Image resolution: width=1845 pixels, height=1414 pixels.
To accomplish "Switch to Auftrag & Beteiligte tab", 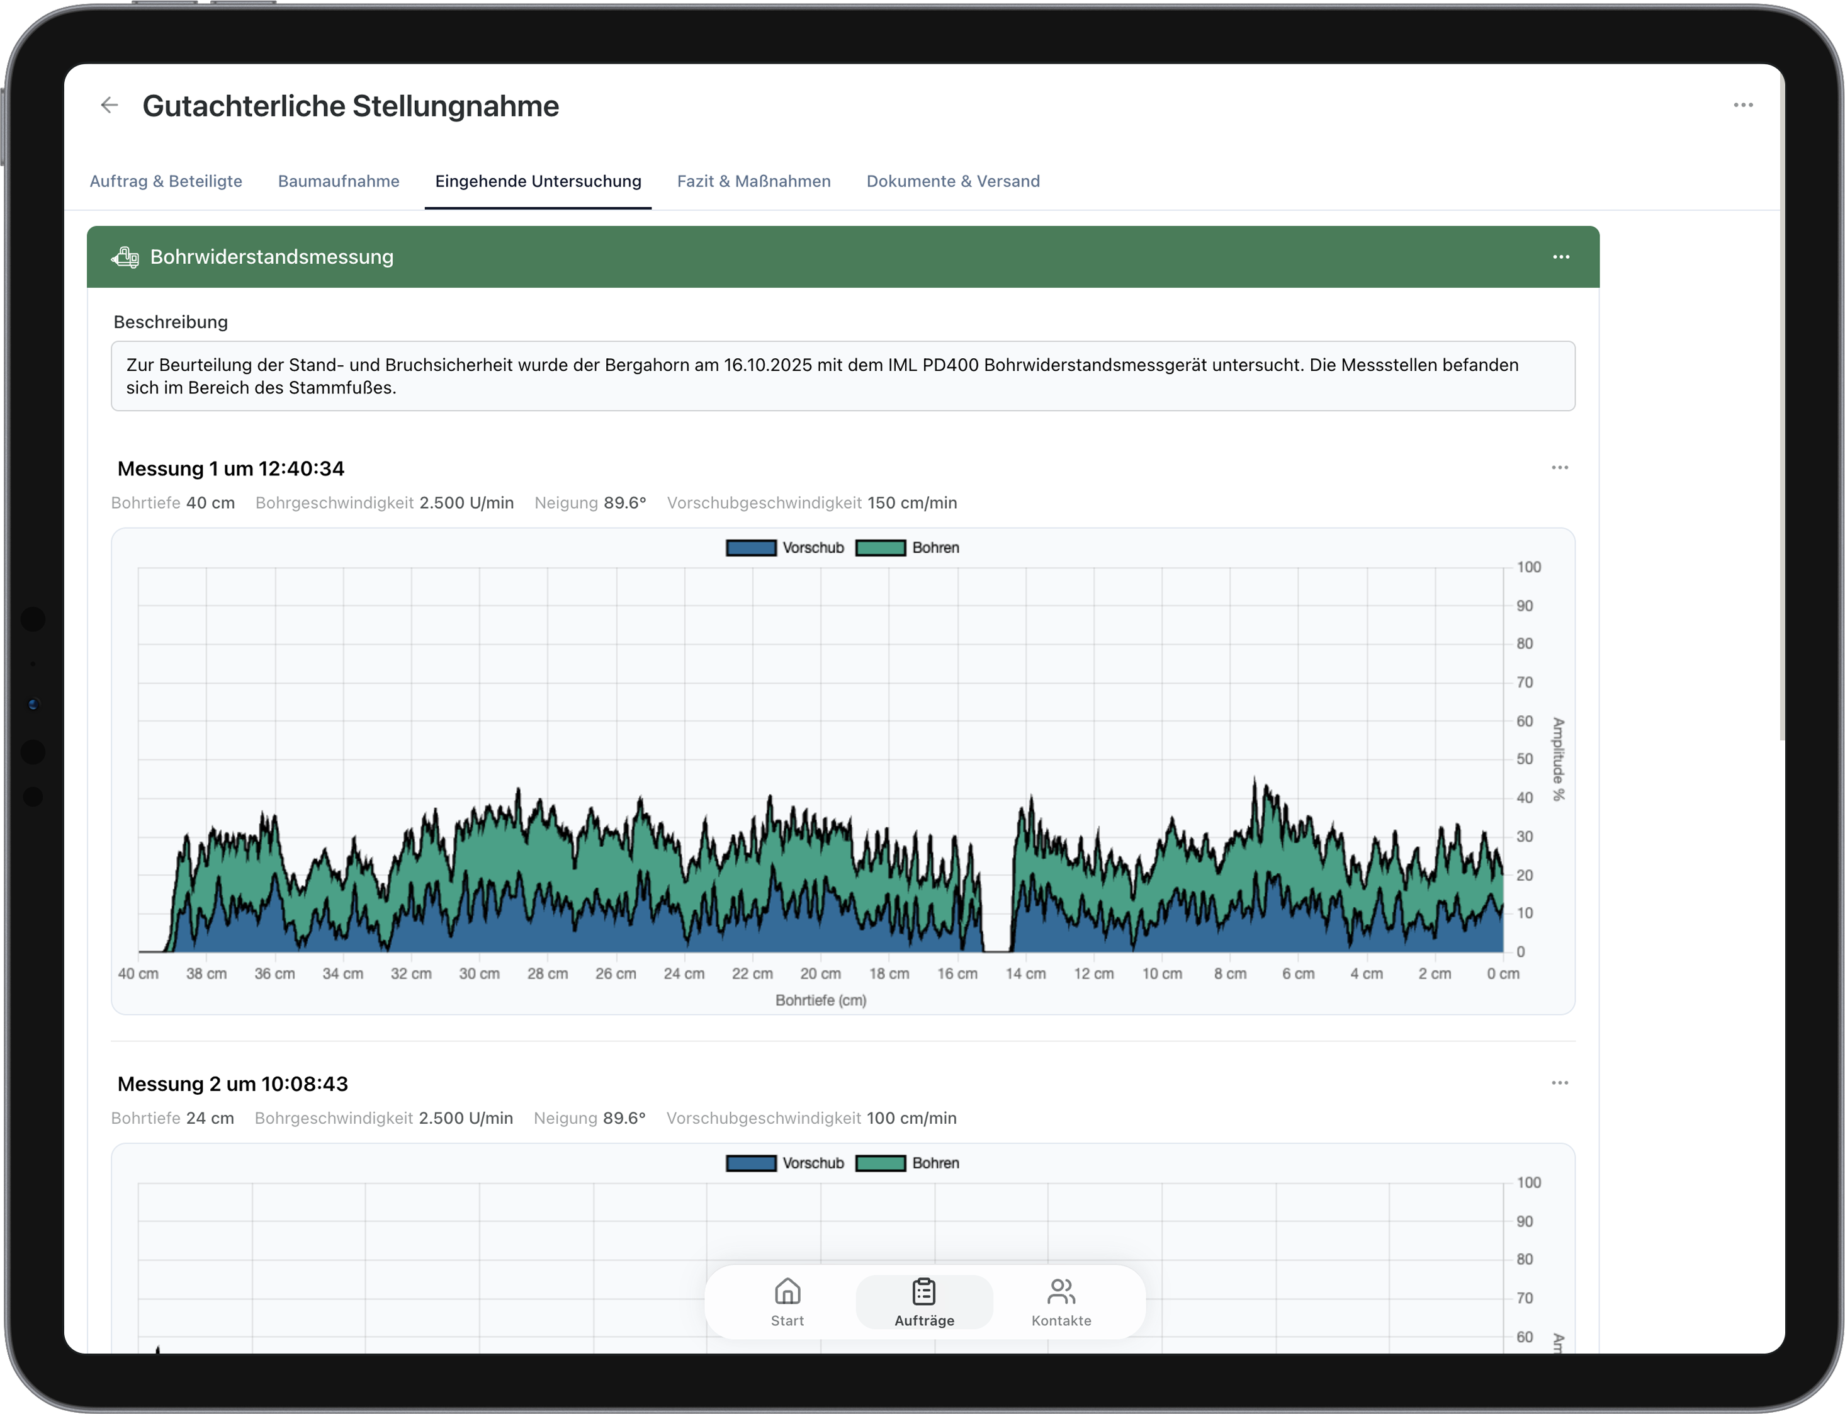I will click(x=166, y=181).
